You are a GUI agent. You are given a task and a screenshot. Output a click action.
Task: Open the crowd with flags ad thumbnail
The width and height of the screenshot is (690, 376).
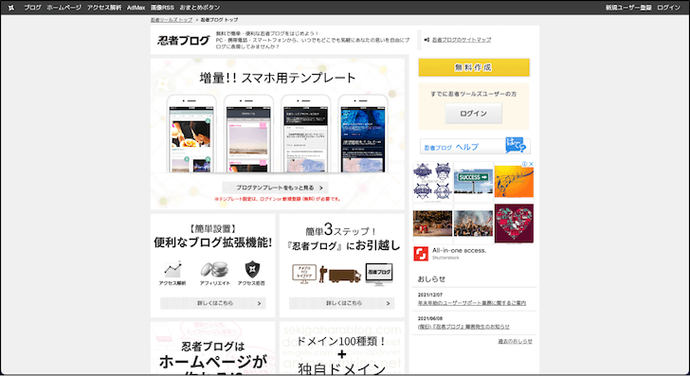(473, 224)
